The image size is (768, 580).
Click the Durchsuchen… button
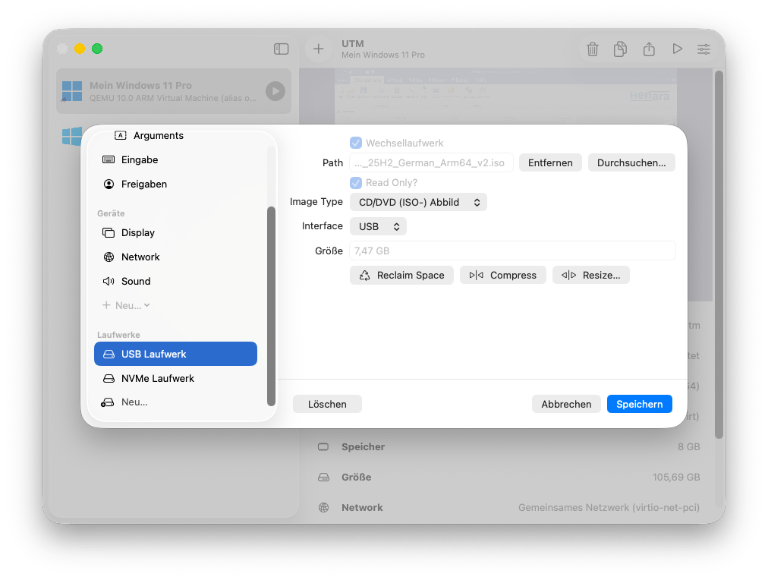click(631, 162)
